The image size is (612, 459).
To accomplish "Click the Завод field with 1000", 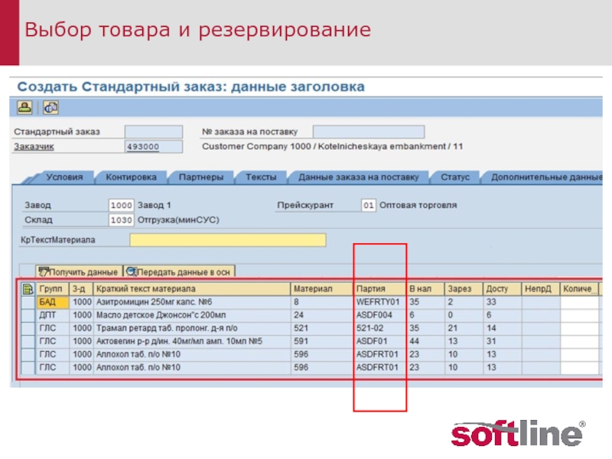I will [x=121, y=205].
